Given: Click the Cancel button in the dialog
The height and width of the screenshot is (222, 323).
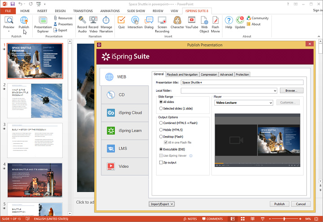Looking at the screenshot, I should [x=301, y=204].
